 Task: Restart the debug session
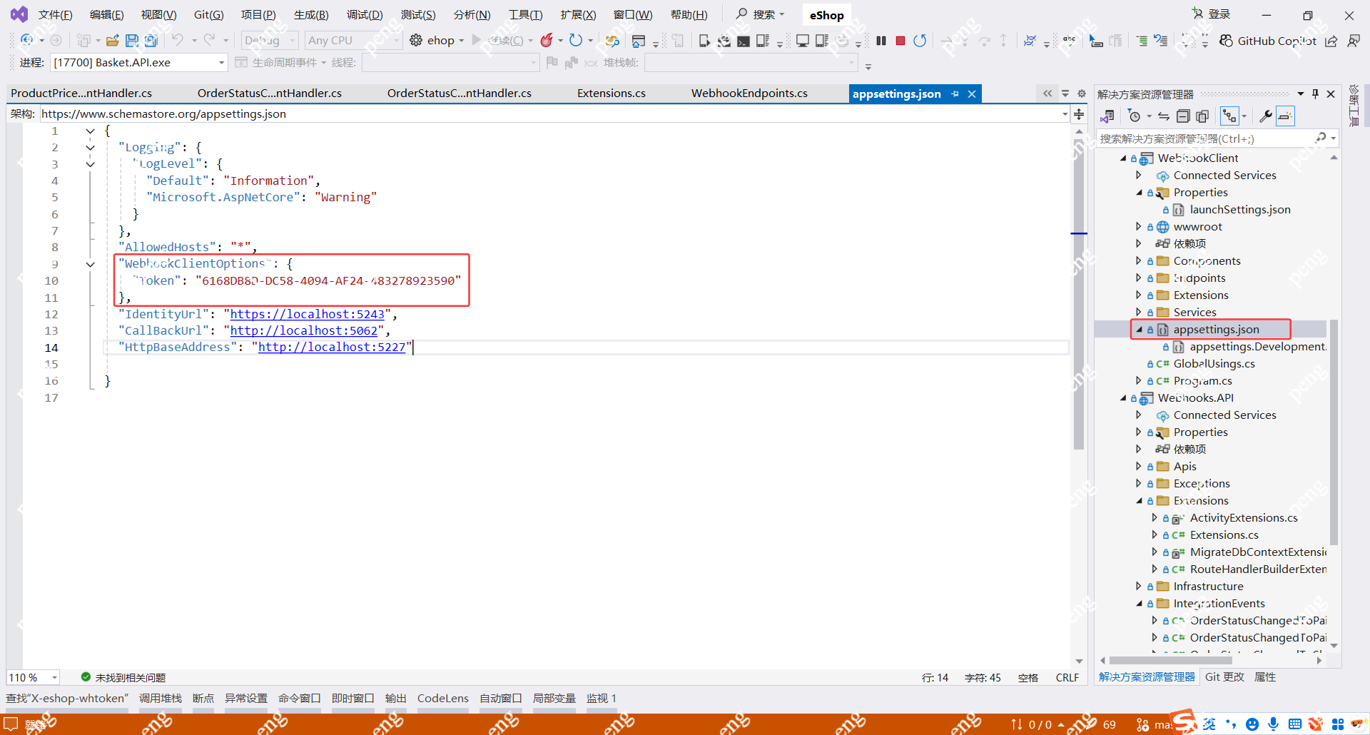[x=920, y=41]
